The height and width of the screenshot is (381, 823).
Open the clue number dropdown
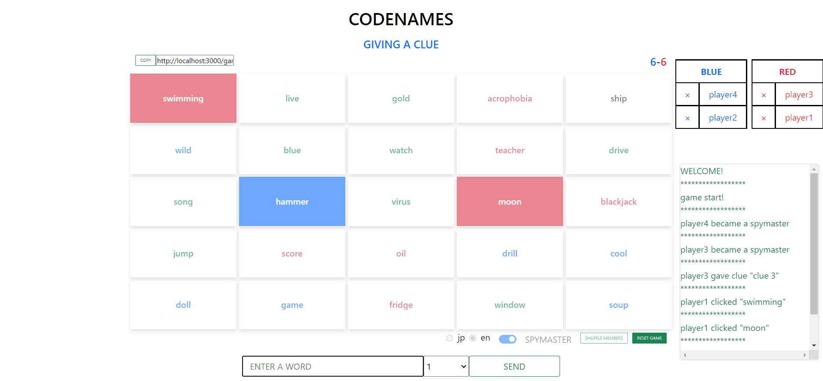(x=446, y=367)
